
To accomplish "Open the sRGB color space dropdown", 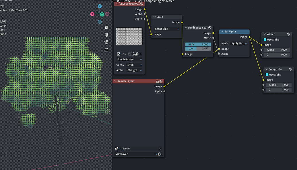I will click(x=134, y=65).
